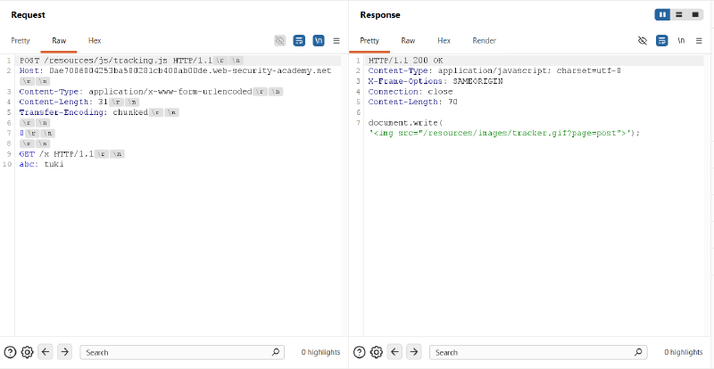Viewport: 714px width, 369px height.
Task: Click Content-Length: 70 in the response
Action: (413, 102)
